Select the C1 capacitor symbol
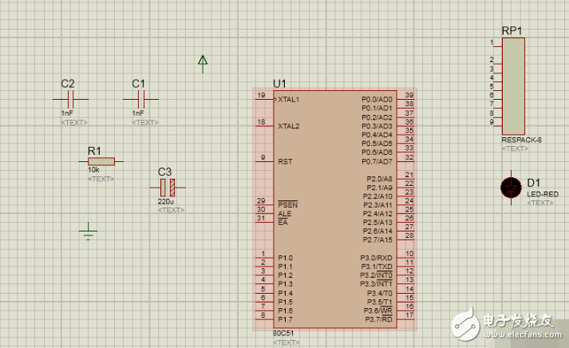The image size is (569, 348). coord(141,99)
